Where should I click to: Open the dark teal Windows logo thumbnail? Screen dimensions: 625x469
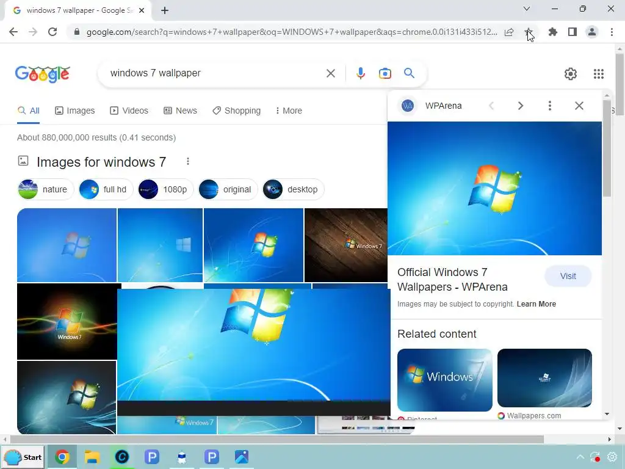point(67,397)
